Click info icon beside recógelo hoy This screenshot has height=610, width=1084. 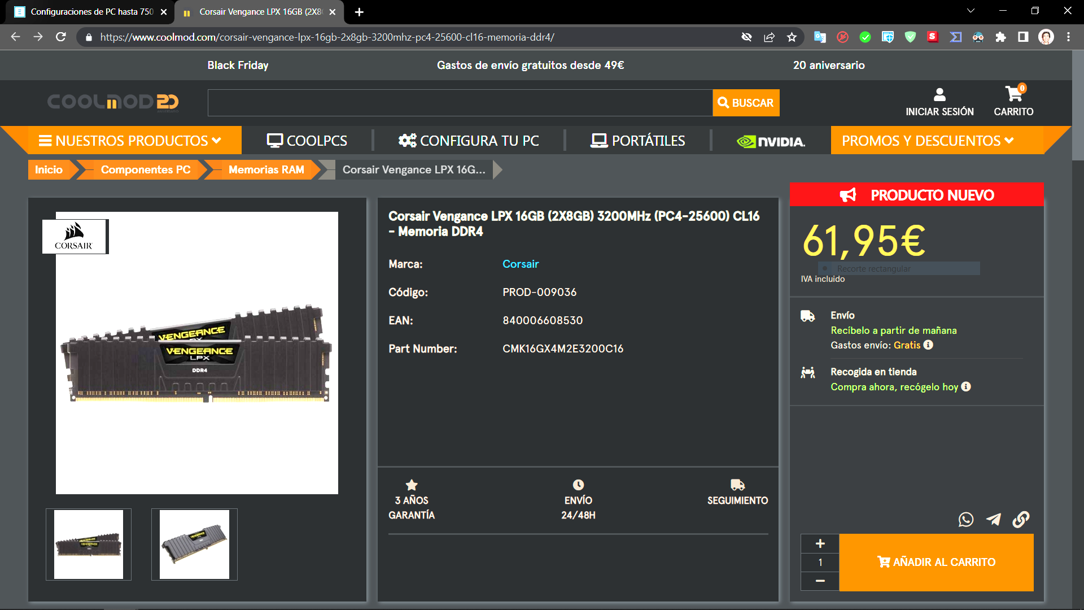pyautogui.click(x=966, y=387)
